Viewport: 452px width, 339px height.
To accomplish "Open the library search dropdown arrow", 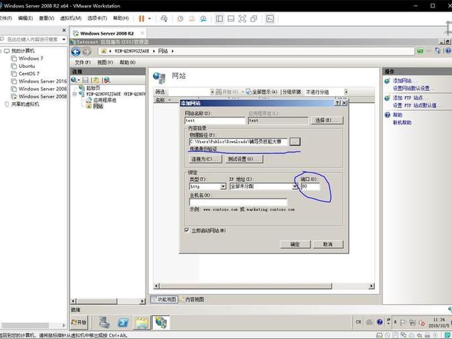I will (64, 39).
